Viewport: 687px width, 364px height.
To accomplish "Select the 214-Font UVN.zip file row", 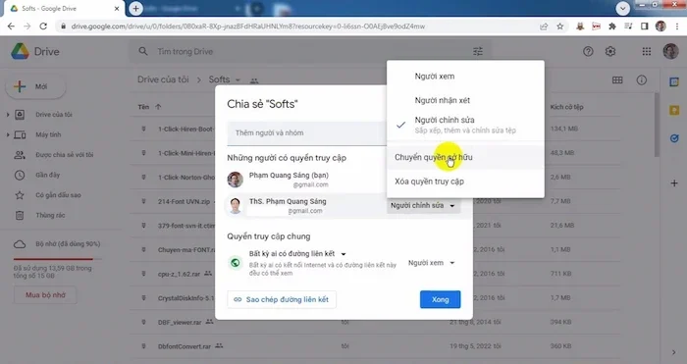I will click(x=375, y=201).
